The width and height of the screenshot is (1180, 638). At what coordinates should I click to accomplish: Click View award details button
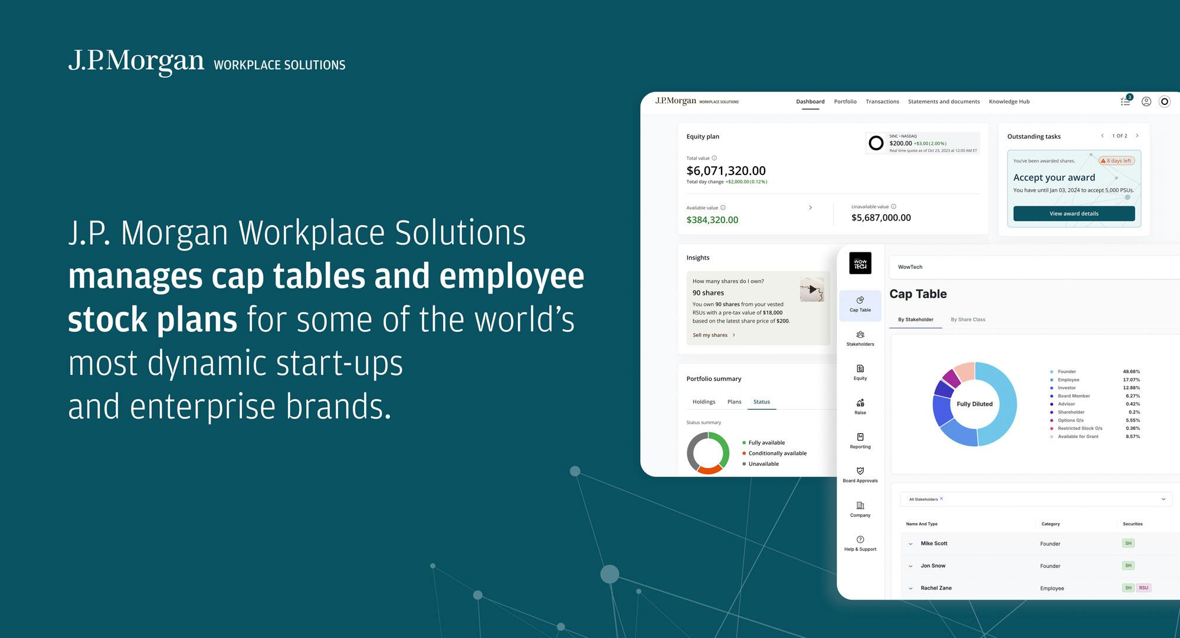pyautogui.click(x=1074, y=213)
